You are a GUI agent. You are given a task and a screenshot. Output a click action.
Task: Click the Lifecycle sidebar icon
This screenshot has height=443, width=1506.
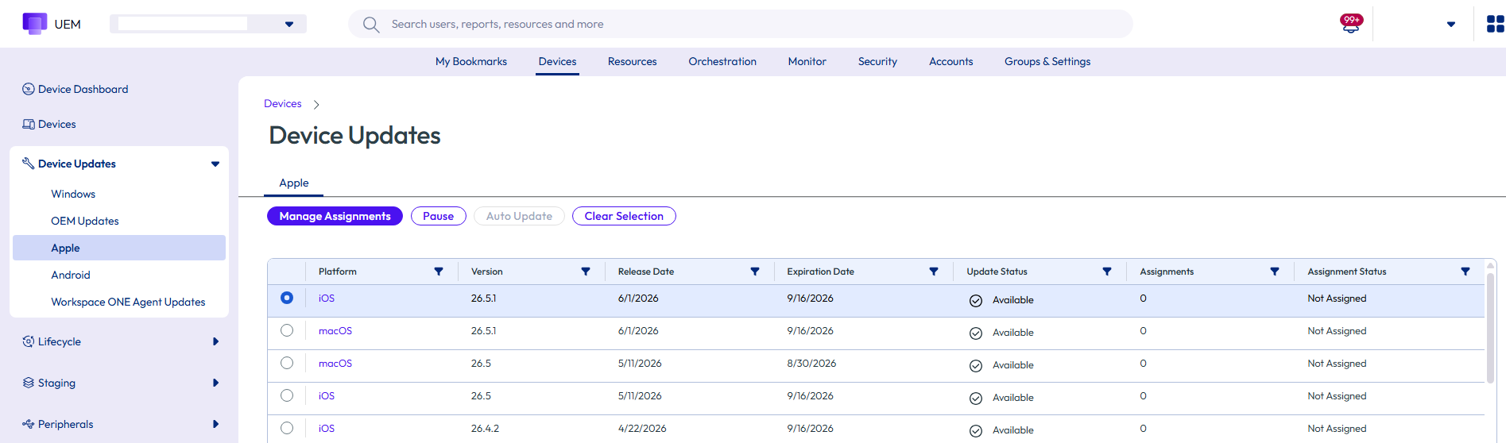pos(29,341)
